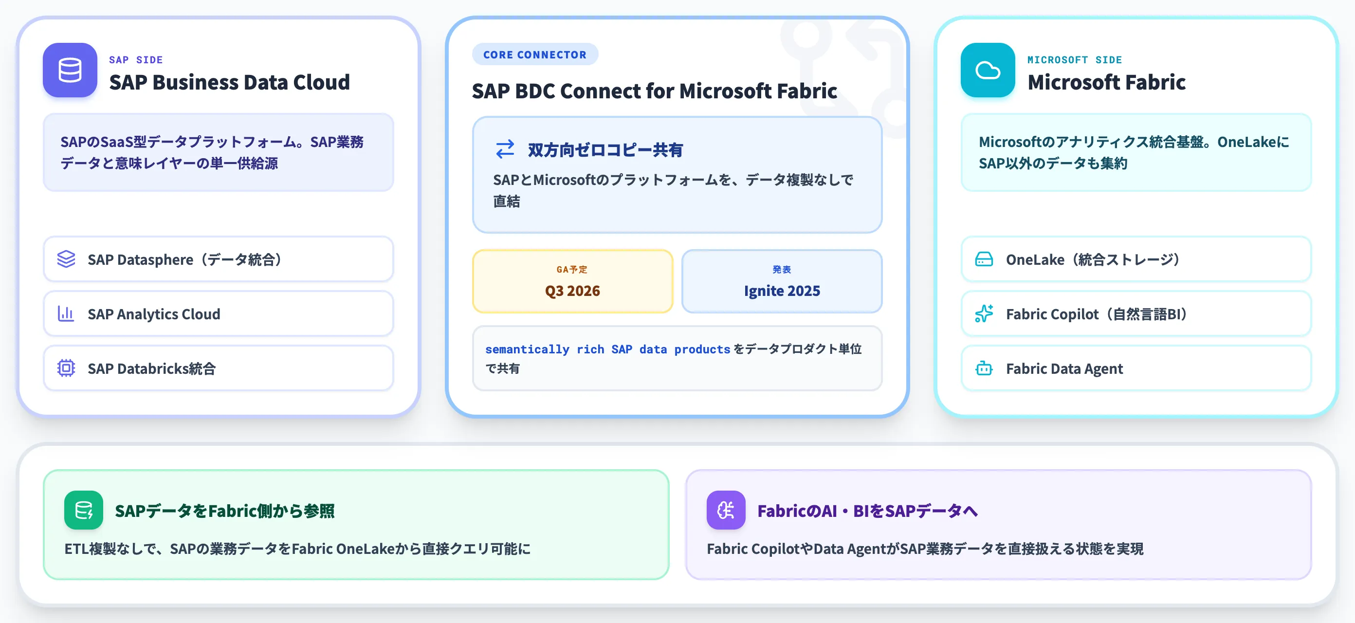Click the SAP Databricks chip icon
The width and height of the screenshot is (1355, 623).
(x=66, y=368)
